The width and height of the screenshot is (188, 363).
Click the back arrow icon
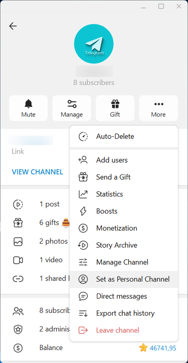pos(13,26)
